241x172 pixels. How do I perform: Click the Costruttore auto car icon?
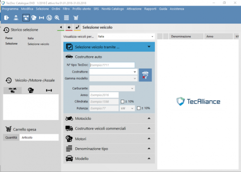(69, 57)
